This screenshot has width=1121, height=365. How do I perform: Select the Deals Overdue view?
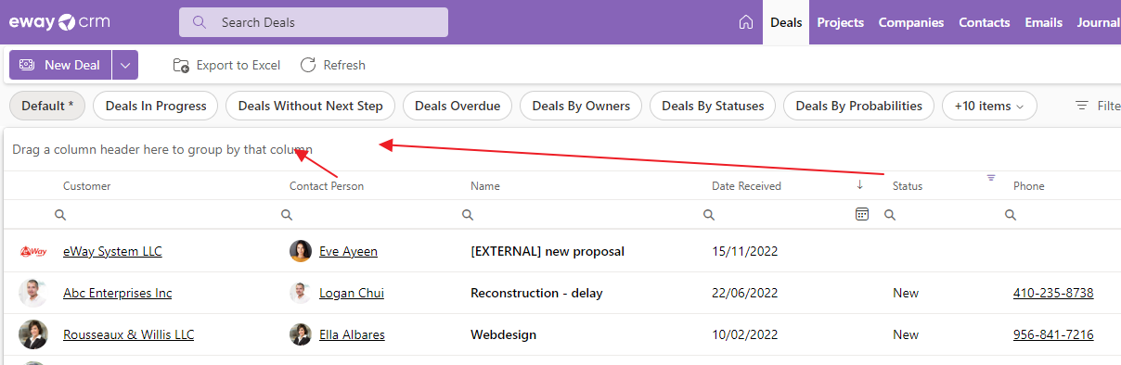click(x=457, y=106)
